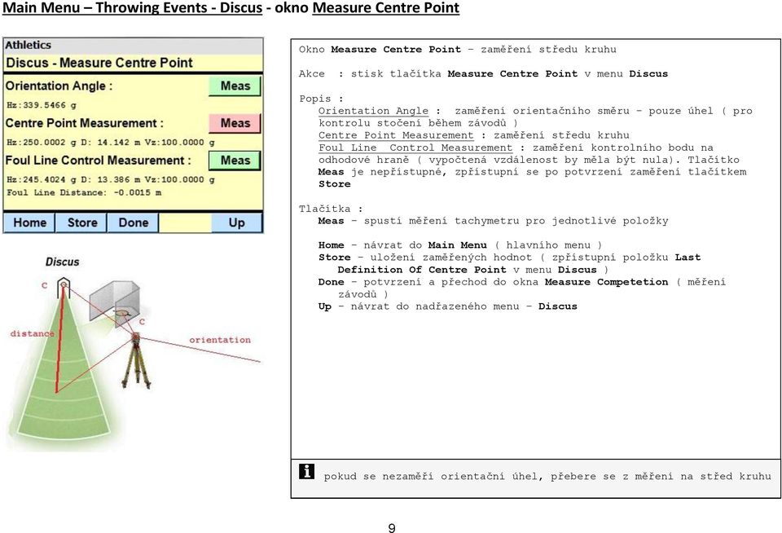Image resolution: width=782 pixels, height=533 pixels.
Task: Click the tachymeter tripod in the diagram
Action: [136, 361]
